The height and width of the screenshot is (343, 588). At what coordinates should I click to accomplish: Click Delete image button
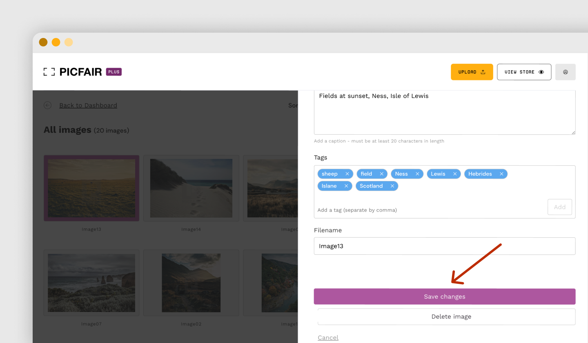point(447,316)
